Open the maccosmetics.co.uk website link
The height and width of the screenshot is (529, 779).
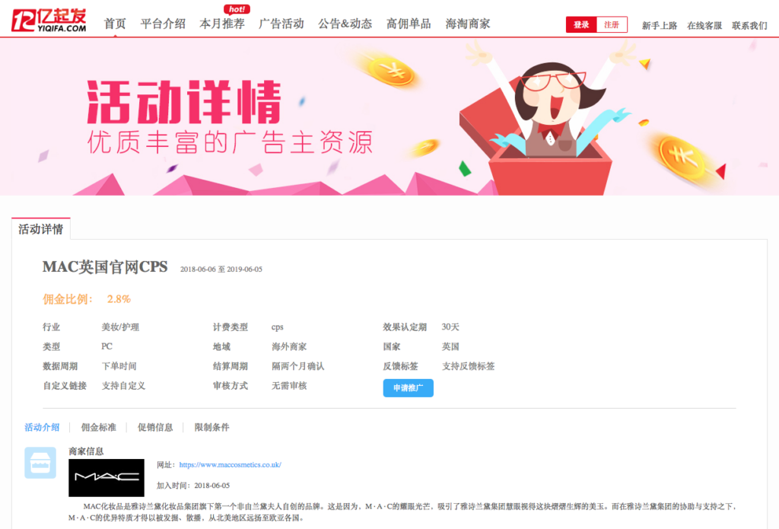230,465
